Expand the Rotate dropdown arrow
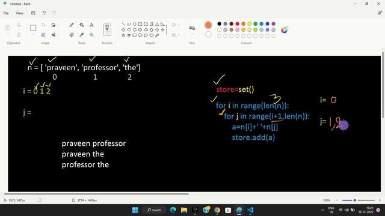Viewport: 385px width, 216px height. [58, 25]
